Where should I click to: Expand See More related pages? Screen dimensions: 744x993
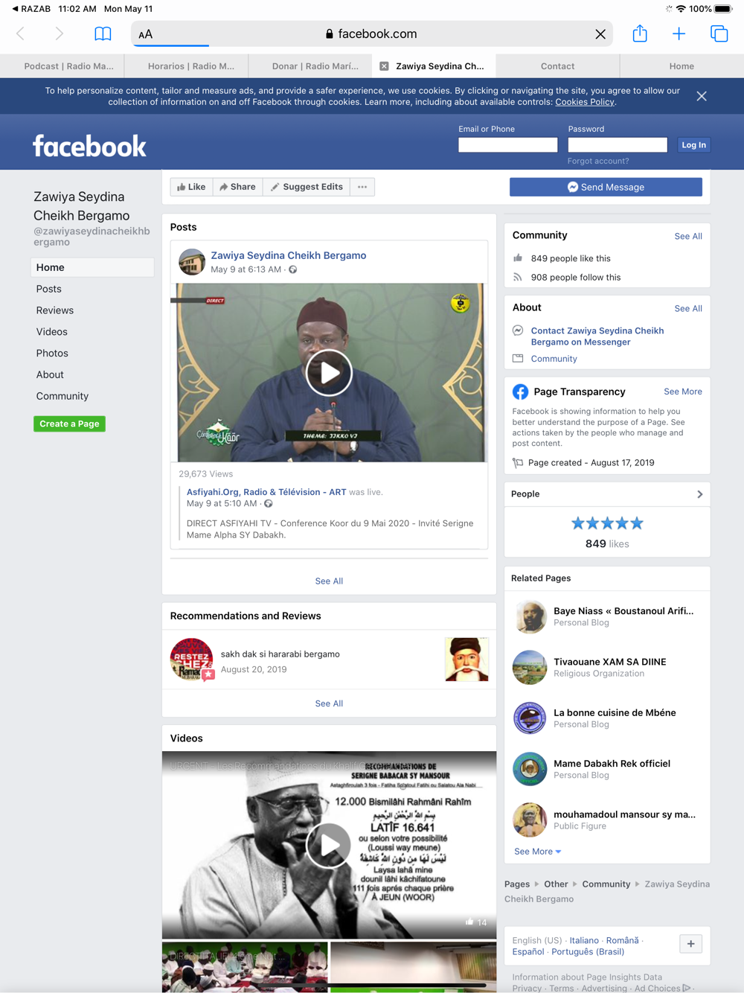[x=537, y=852]
